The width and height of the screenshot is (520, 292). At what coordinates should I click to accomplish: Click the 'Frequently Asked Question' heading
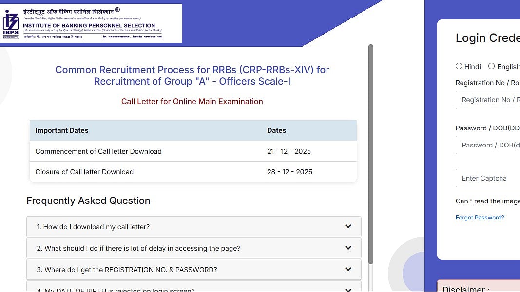point(88,201)
